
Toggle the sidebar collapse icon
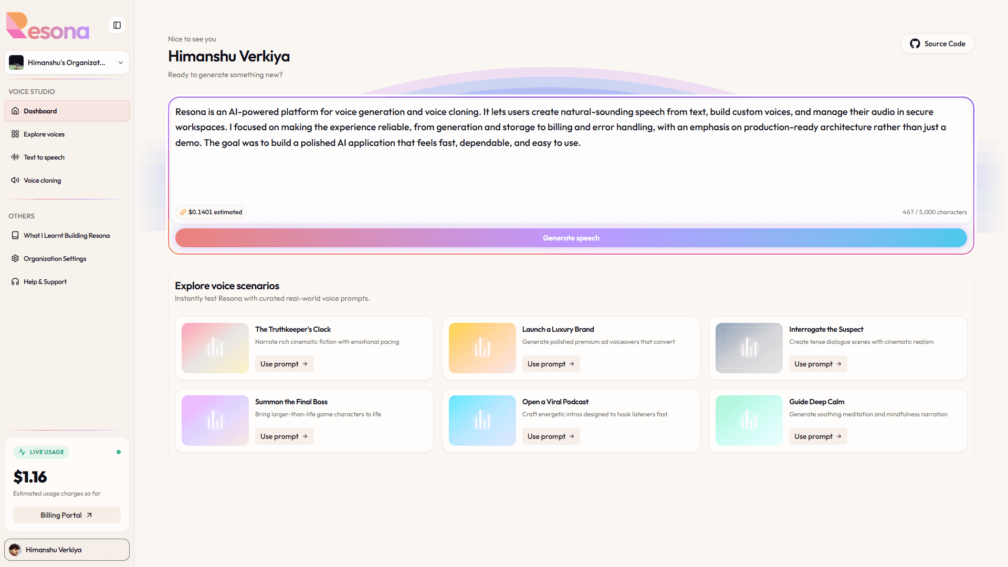(117, 25)
